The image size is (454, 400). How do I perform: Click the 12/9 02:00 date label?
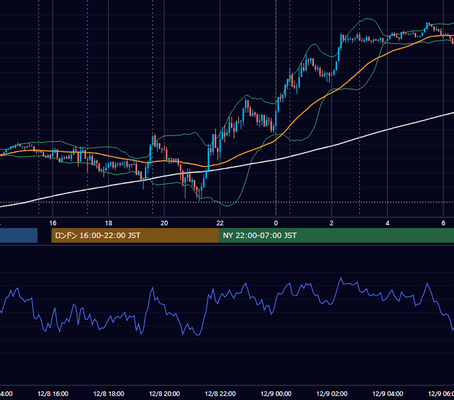click(332, 393)
